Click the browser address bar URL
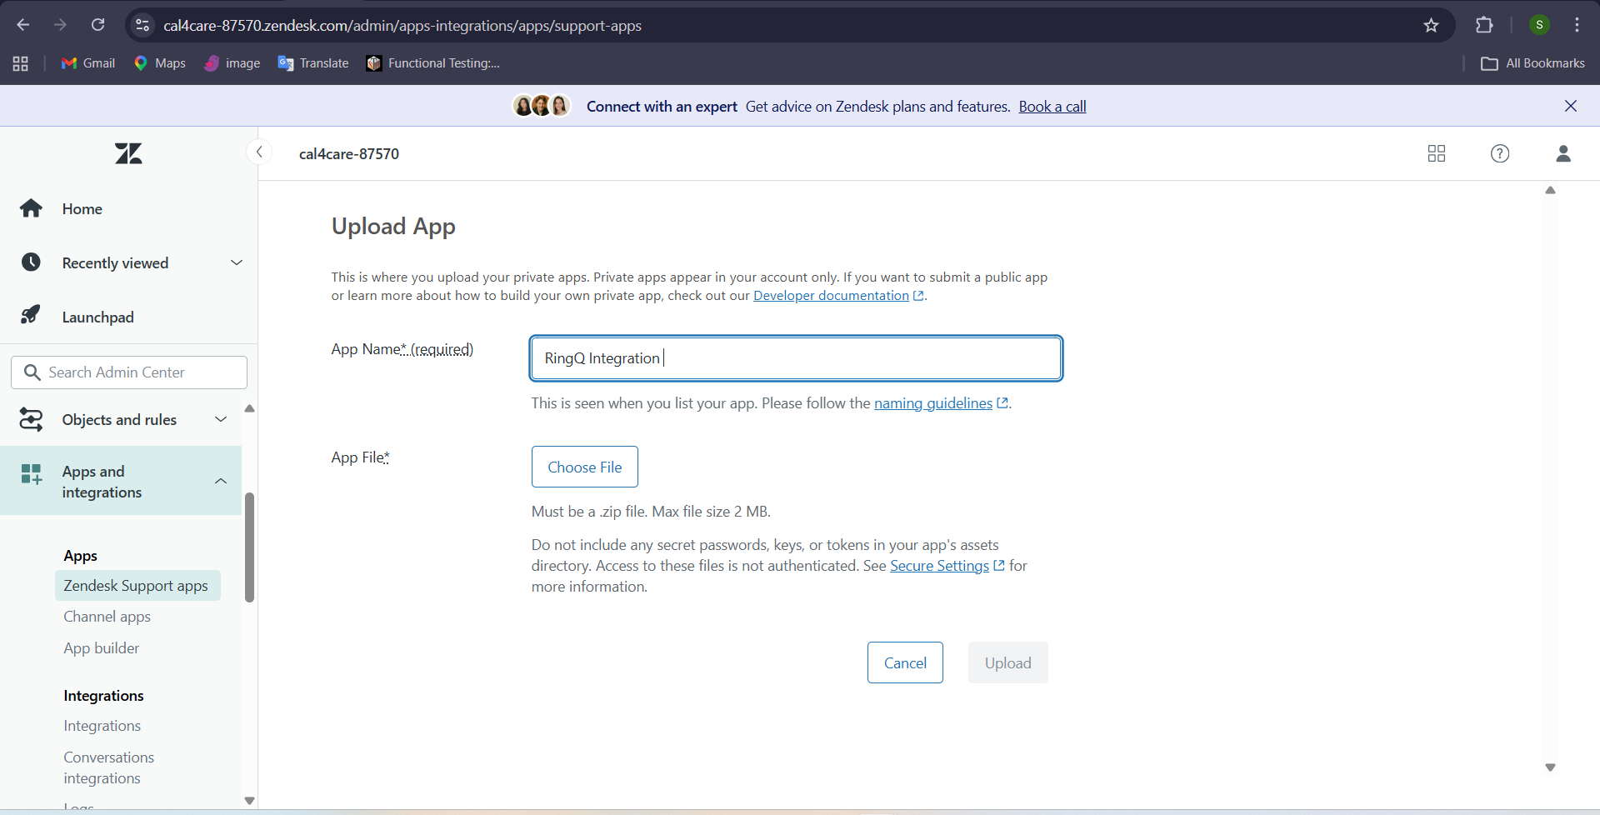1600x815 pixels. (x=402, y=26)
